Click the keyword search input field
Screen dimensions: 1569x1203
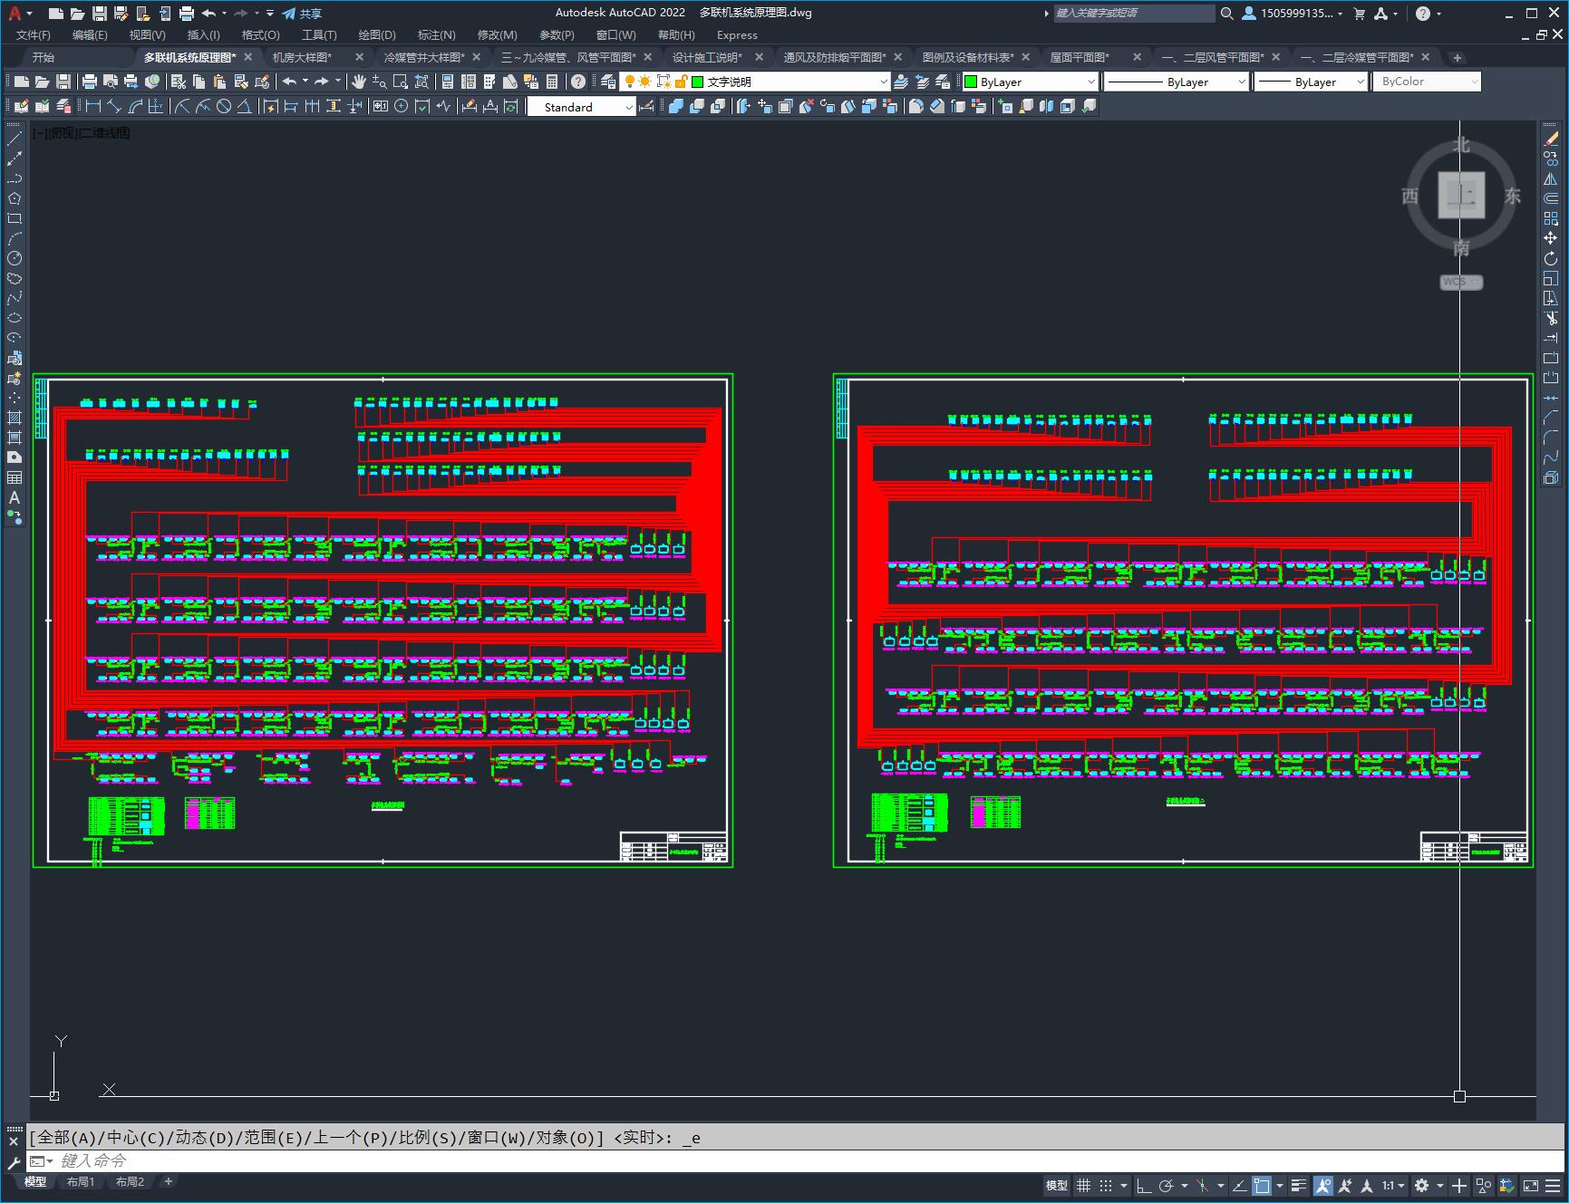click(x=1133, y=14)
